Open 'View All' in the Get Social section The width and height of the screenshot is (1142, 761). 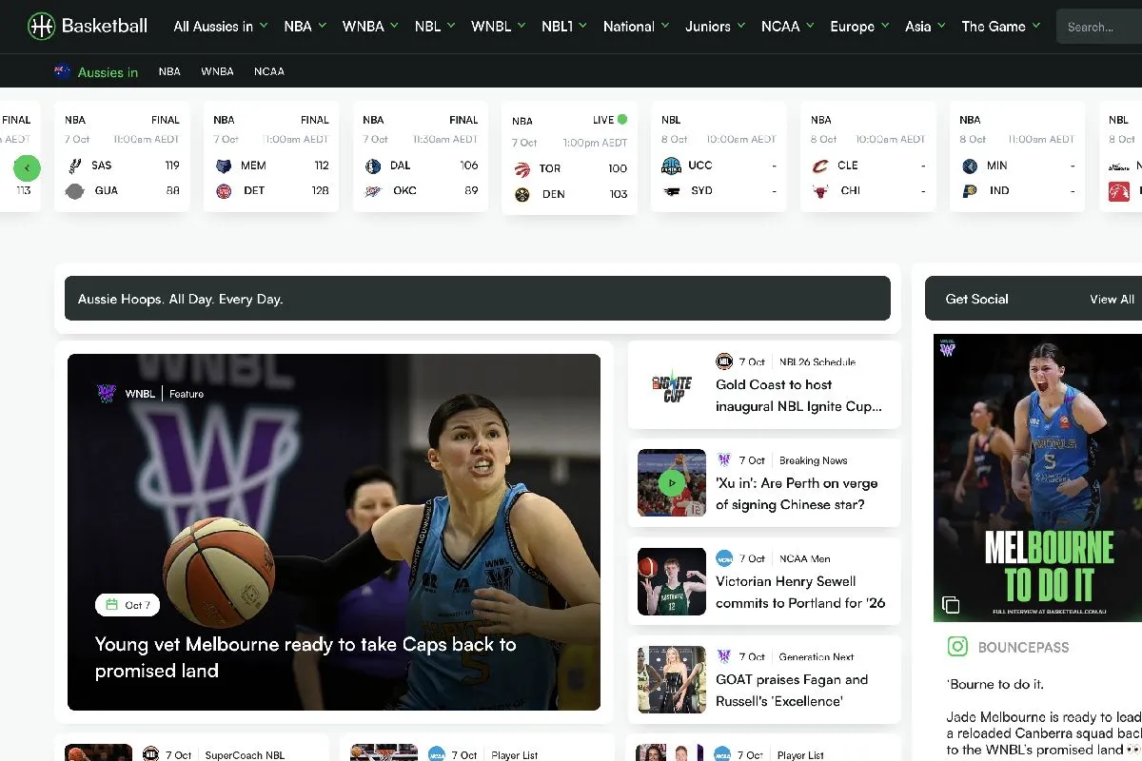coord(1112,299)
